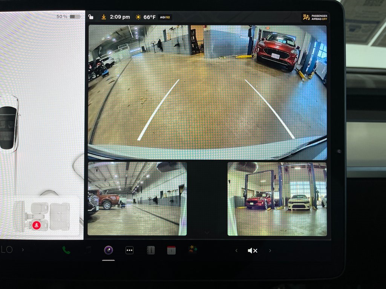The height and width of the screenshot is (289, 386).
Task: Tap the Camera app icon in dock
Action: tap(109, 250)
